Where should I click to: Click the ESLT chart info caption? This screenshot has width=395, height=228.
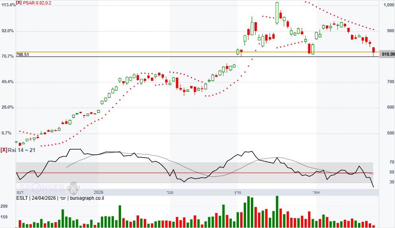(60, 198)
